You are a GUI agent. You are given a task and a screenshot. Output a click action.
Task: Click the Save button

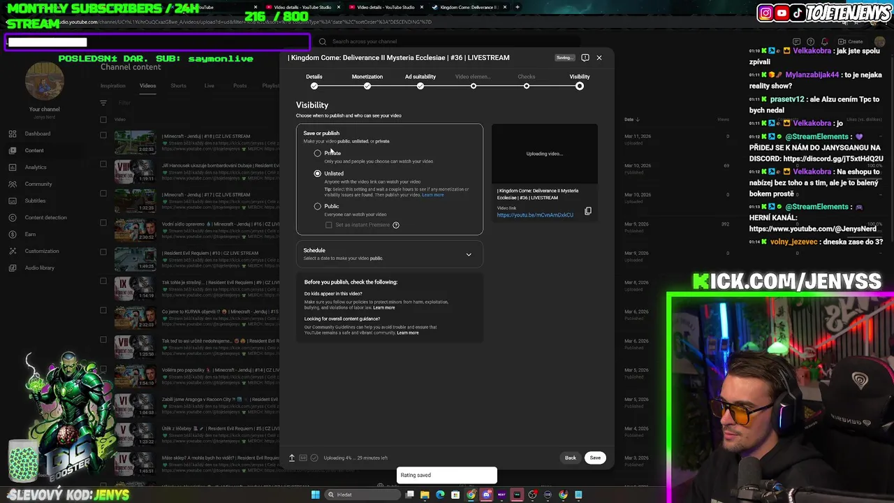tap(595, 458)
